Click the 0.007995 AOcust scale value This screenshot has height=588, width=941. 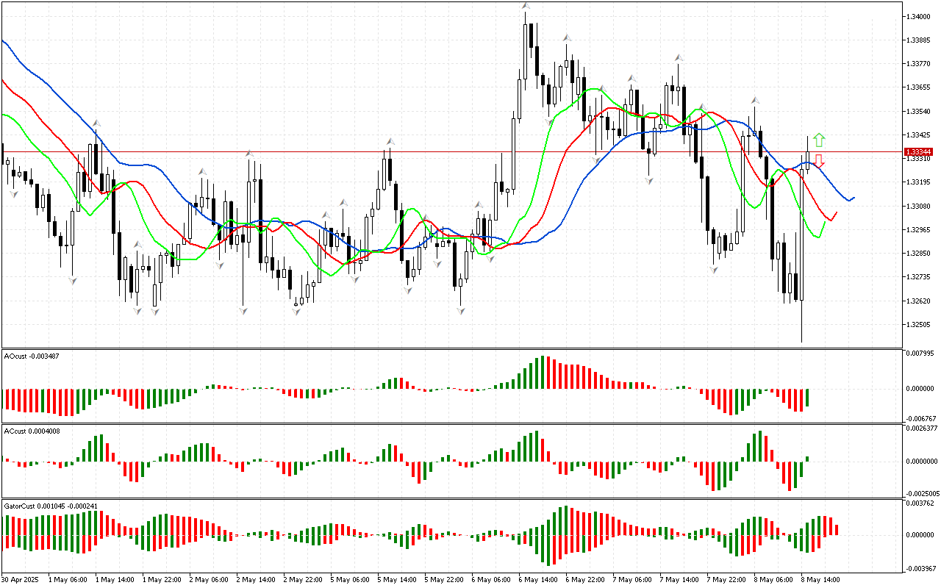coord(922,353)
